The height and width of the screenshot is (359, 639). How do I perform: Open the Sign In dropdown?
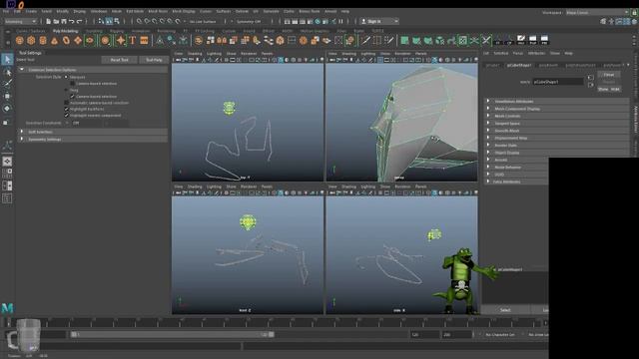point(379,21)
